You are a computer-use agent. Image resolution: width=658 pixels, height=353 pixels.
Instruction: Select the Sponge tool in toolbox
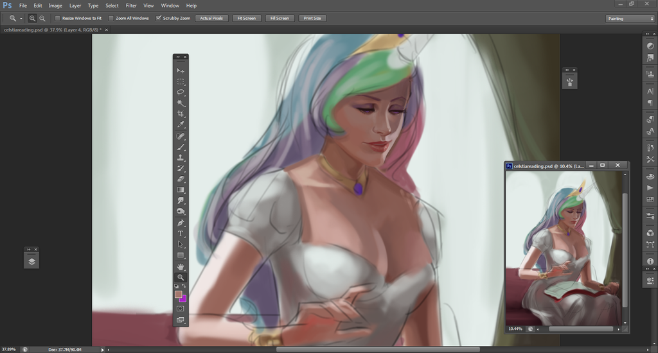[x=181, y=211]
